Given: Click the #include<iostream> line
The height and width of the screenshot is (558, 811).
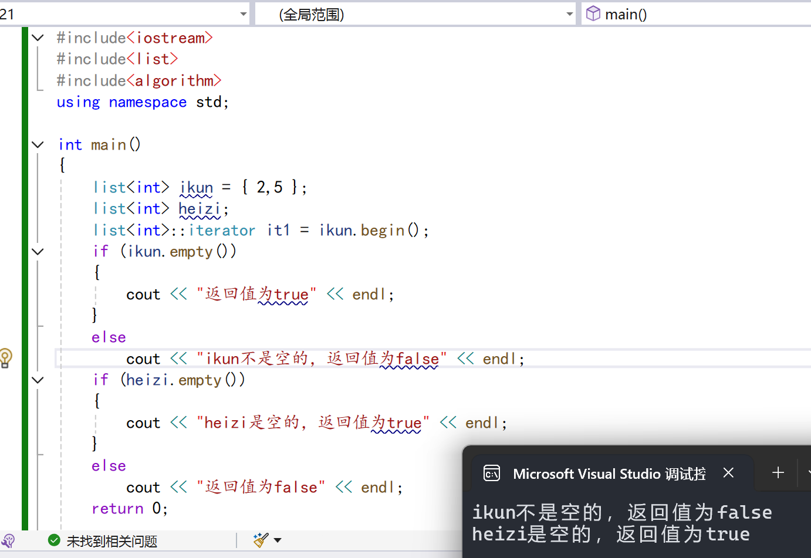Looking at the screenshot, I should click(134, 38).
